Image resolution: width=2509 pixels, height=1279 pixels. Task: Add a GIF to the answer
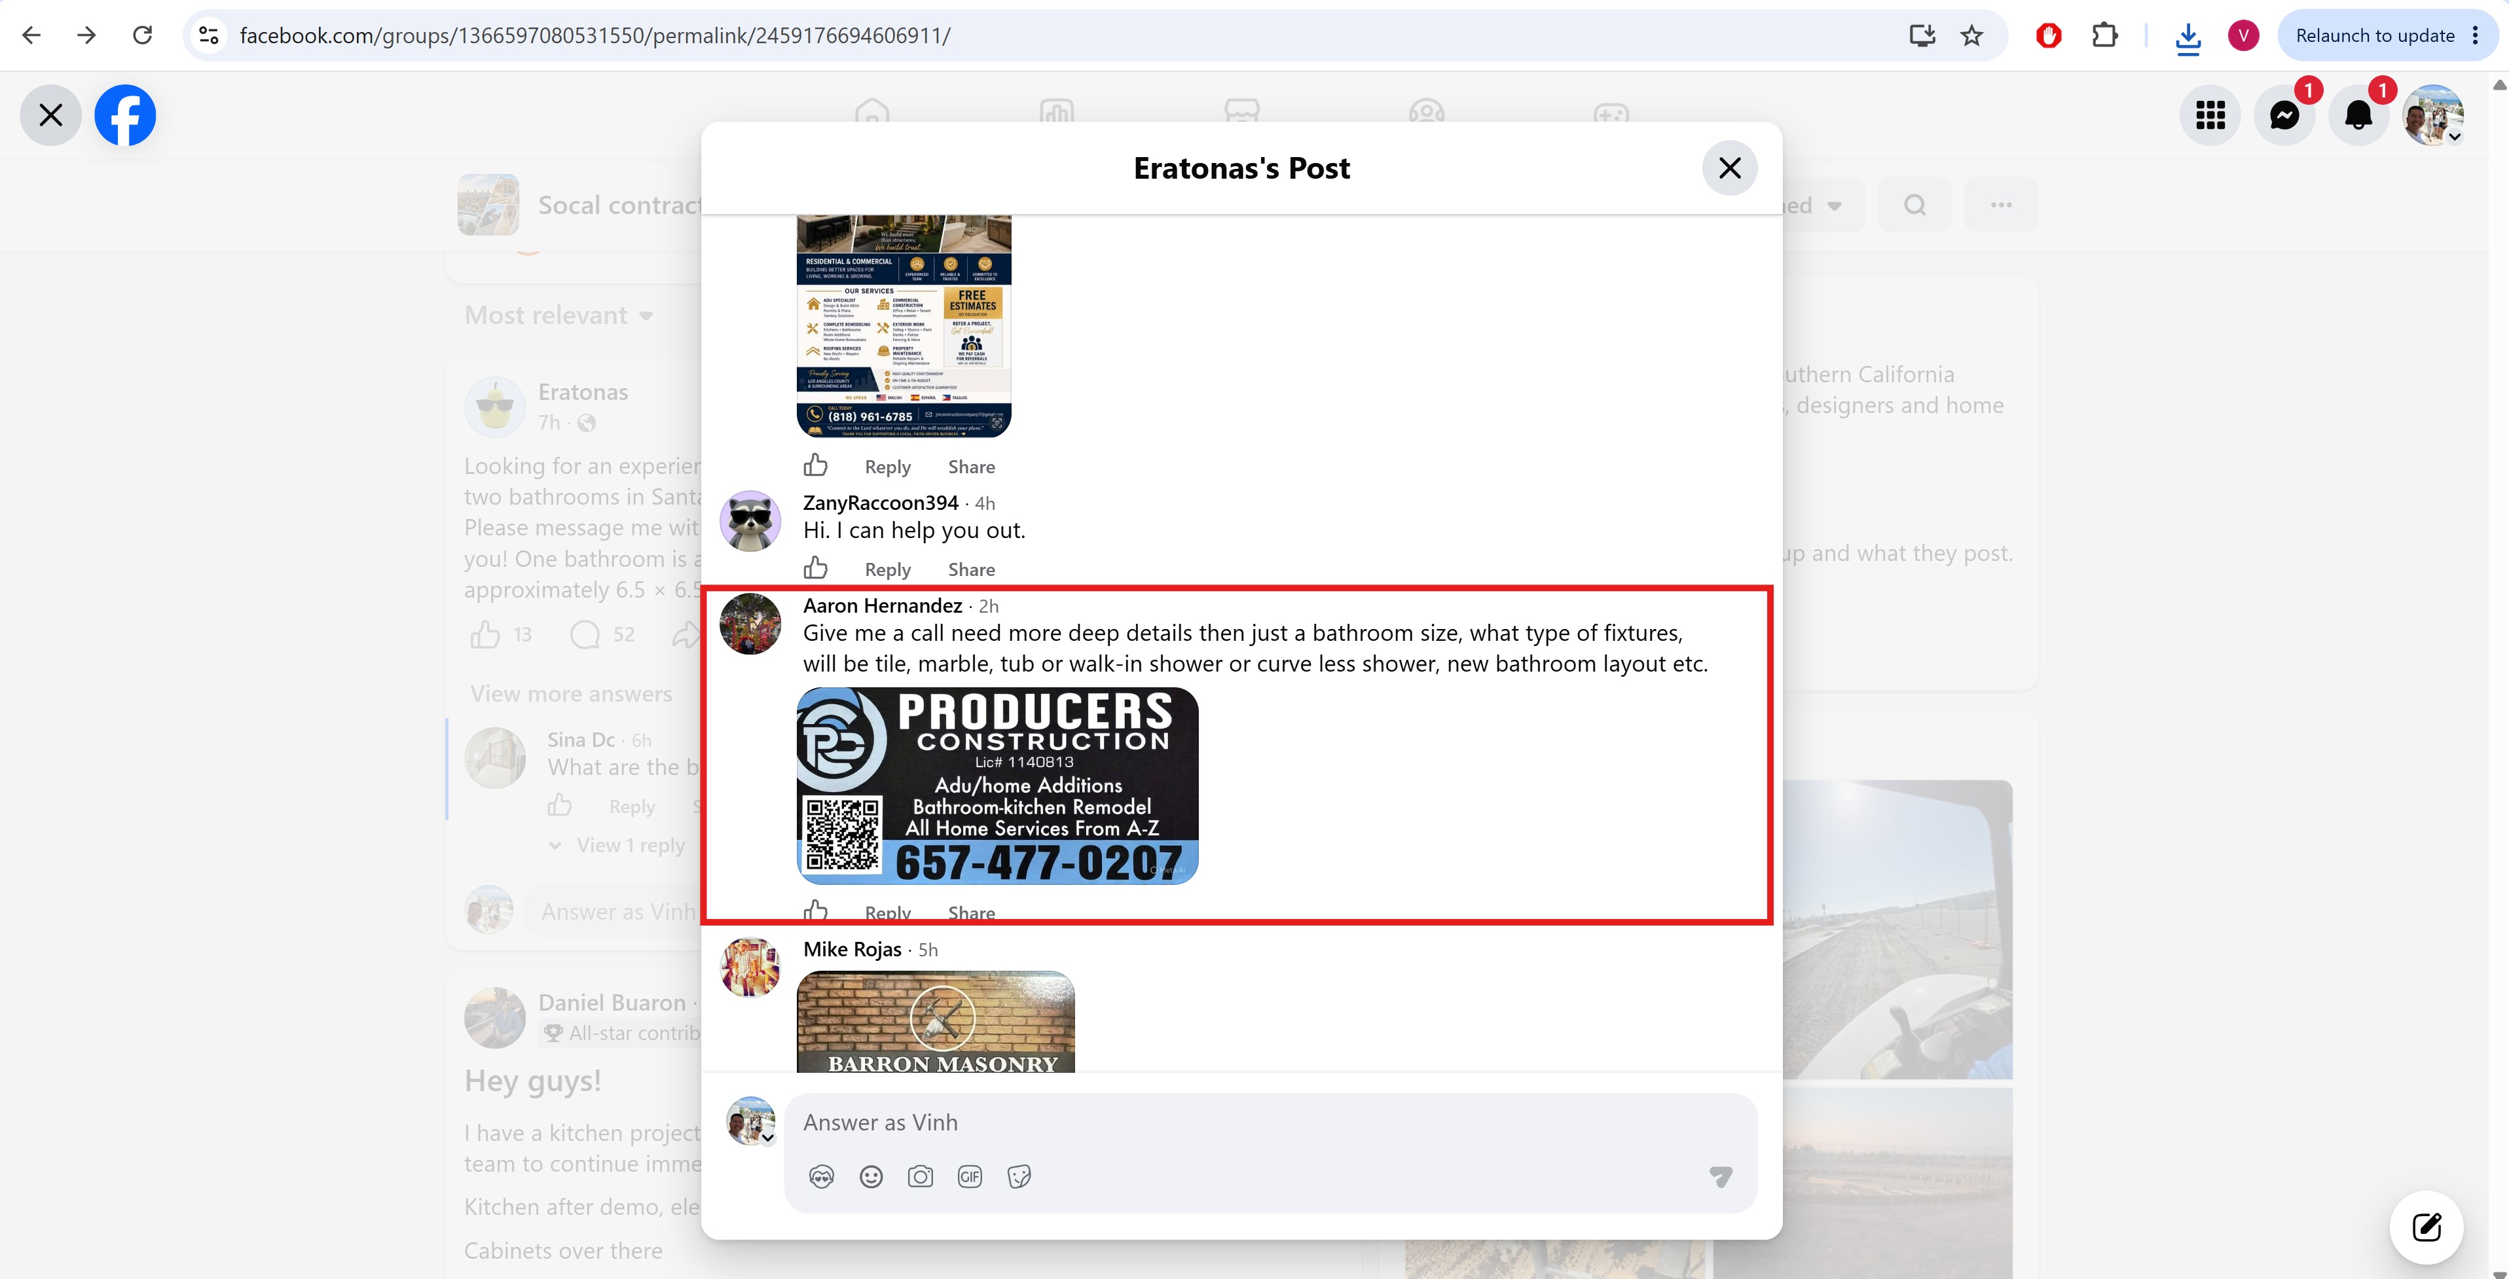pyautogui.click(x=970, y=1177)
